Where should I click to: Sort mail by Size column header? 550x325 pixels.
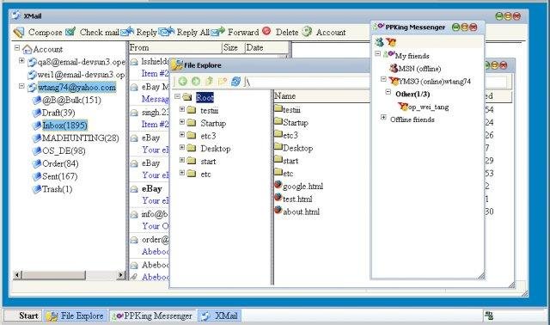(x=233, y=47)
